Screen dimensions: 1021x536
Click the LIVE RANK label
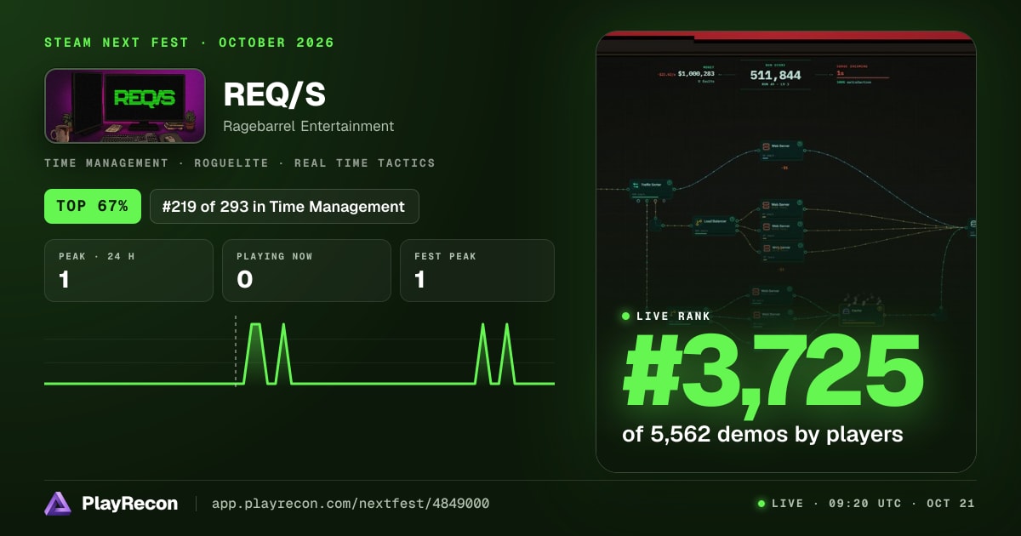pos(673,316)
